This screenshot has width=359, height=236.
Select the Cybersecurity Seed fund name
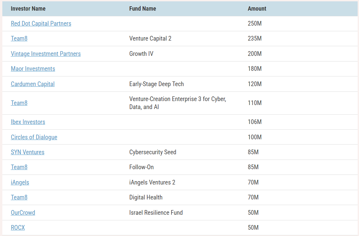(153, 152)
